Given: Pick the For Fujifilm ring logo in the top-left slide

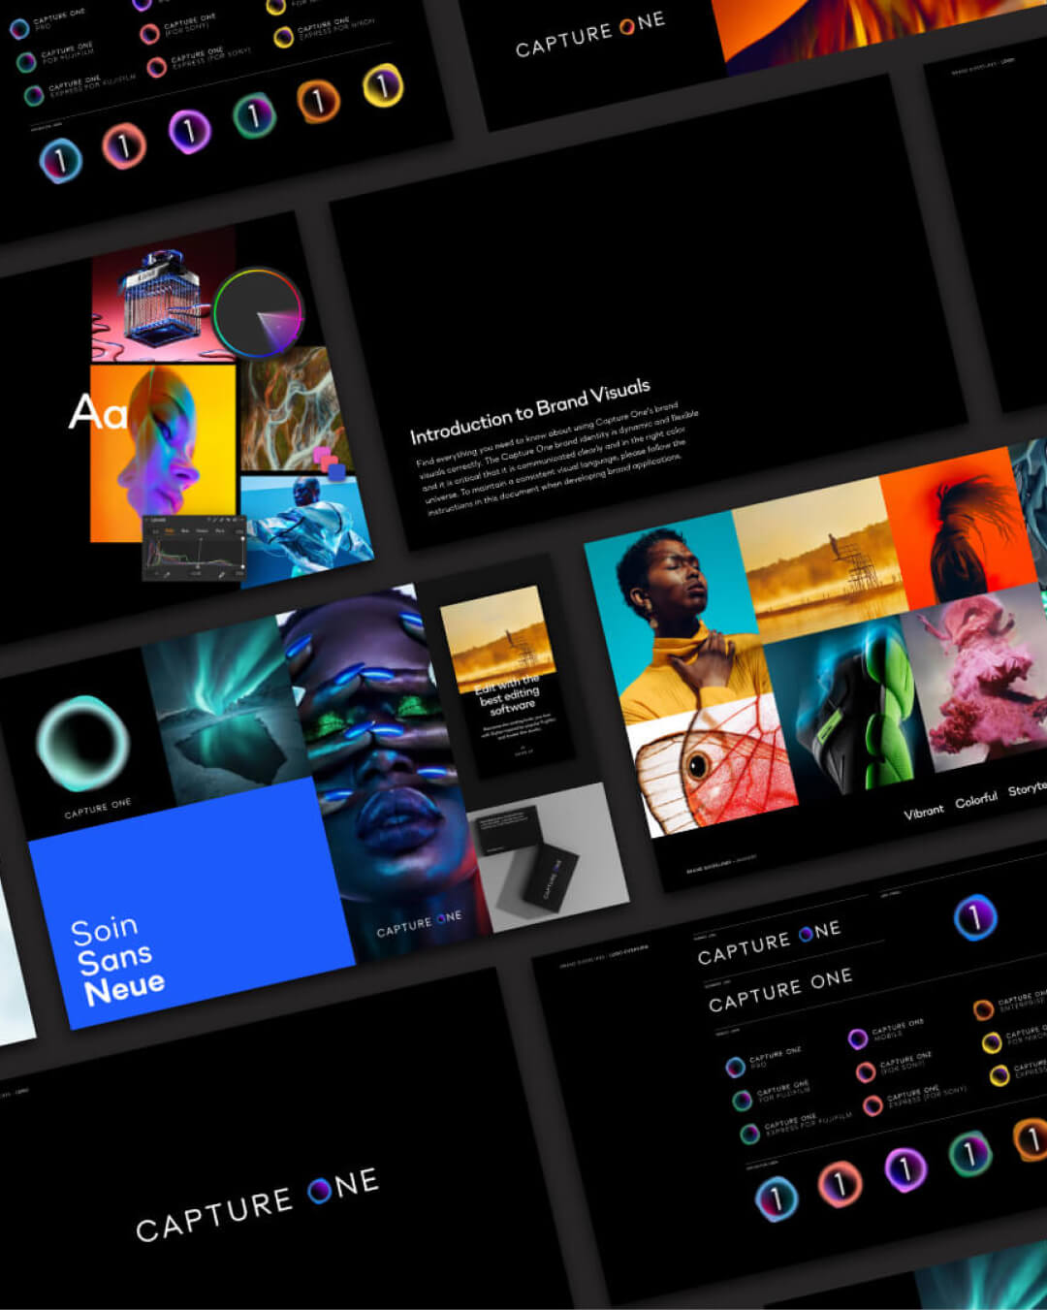Looking at the screenshot, I should coord(26,62).
